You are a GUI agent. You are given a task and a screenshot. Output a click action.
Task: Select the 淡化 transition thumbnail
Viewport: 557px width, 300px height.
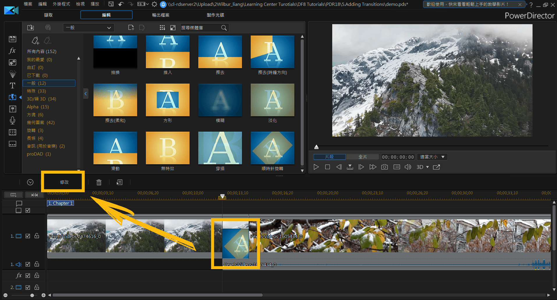tap(272, 100)
